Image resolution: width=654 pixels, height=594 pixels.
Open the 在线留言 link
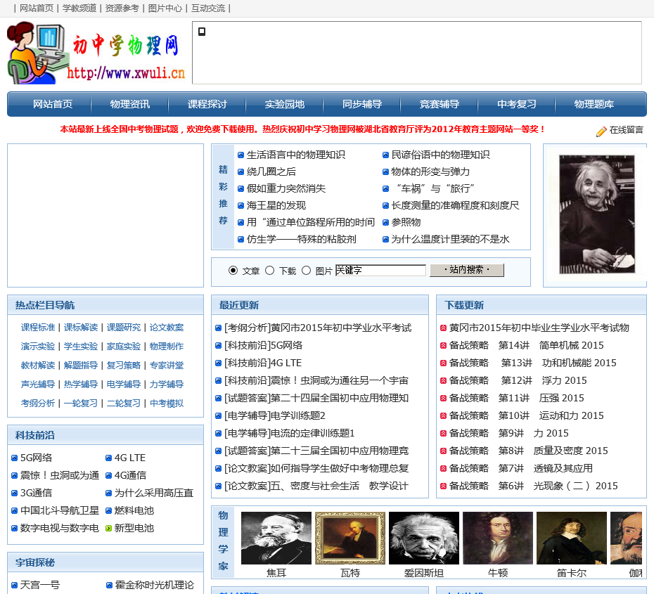pos(626,130)
